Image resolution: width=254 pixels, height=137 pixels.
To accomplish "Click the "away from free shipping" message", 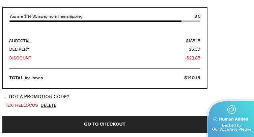I will 46,16.
